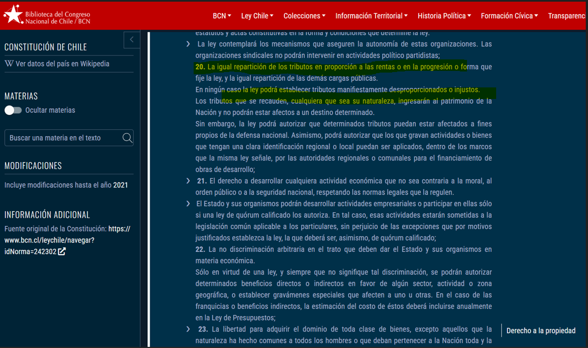Click the external link icon after idNorma=242302
Image resolution: width=588 pixels, height=348 pixels.
point(62,252)
